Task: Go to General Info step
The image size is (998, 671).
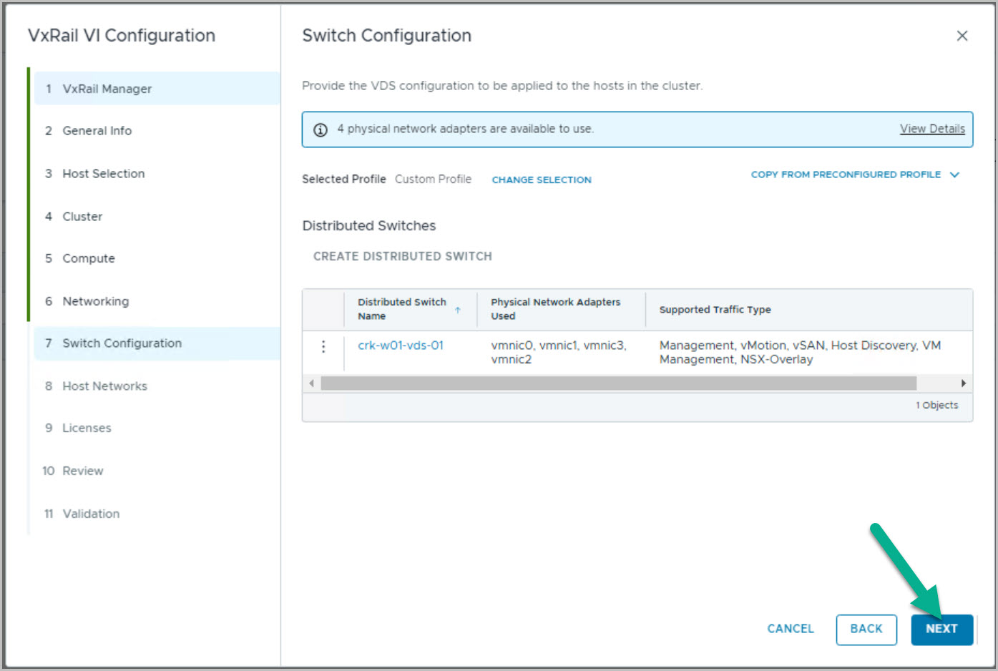Action: (97, 131)
